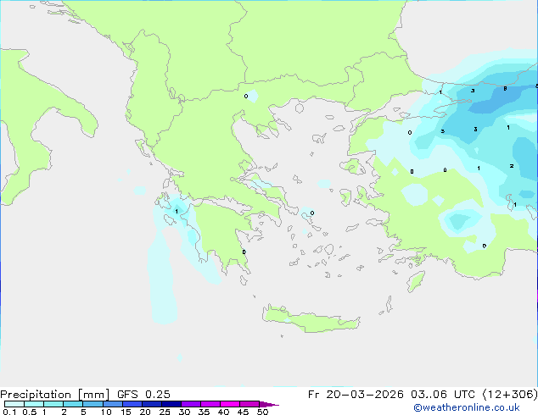Click the "GFS 0.25" model label
Screen dimensions: 538x415
143,395
